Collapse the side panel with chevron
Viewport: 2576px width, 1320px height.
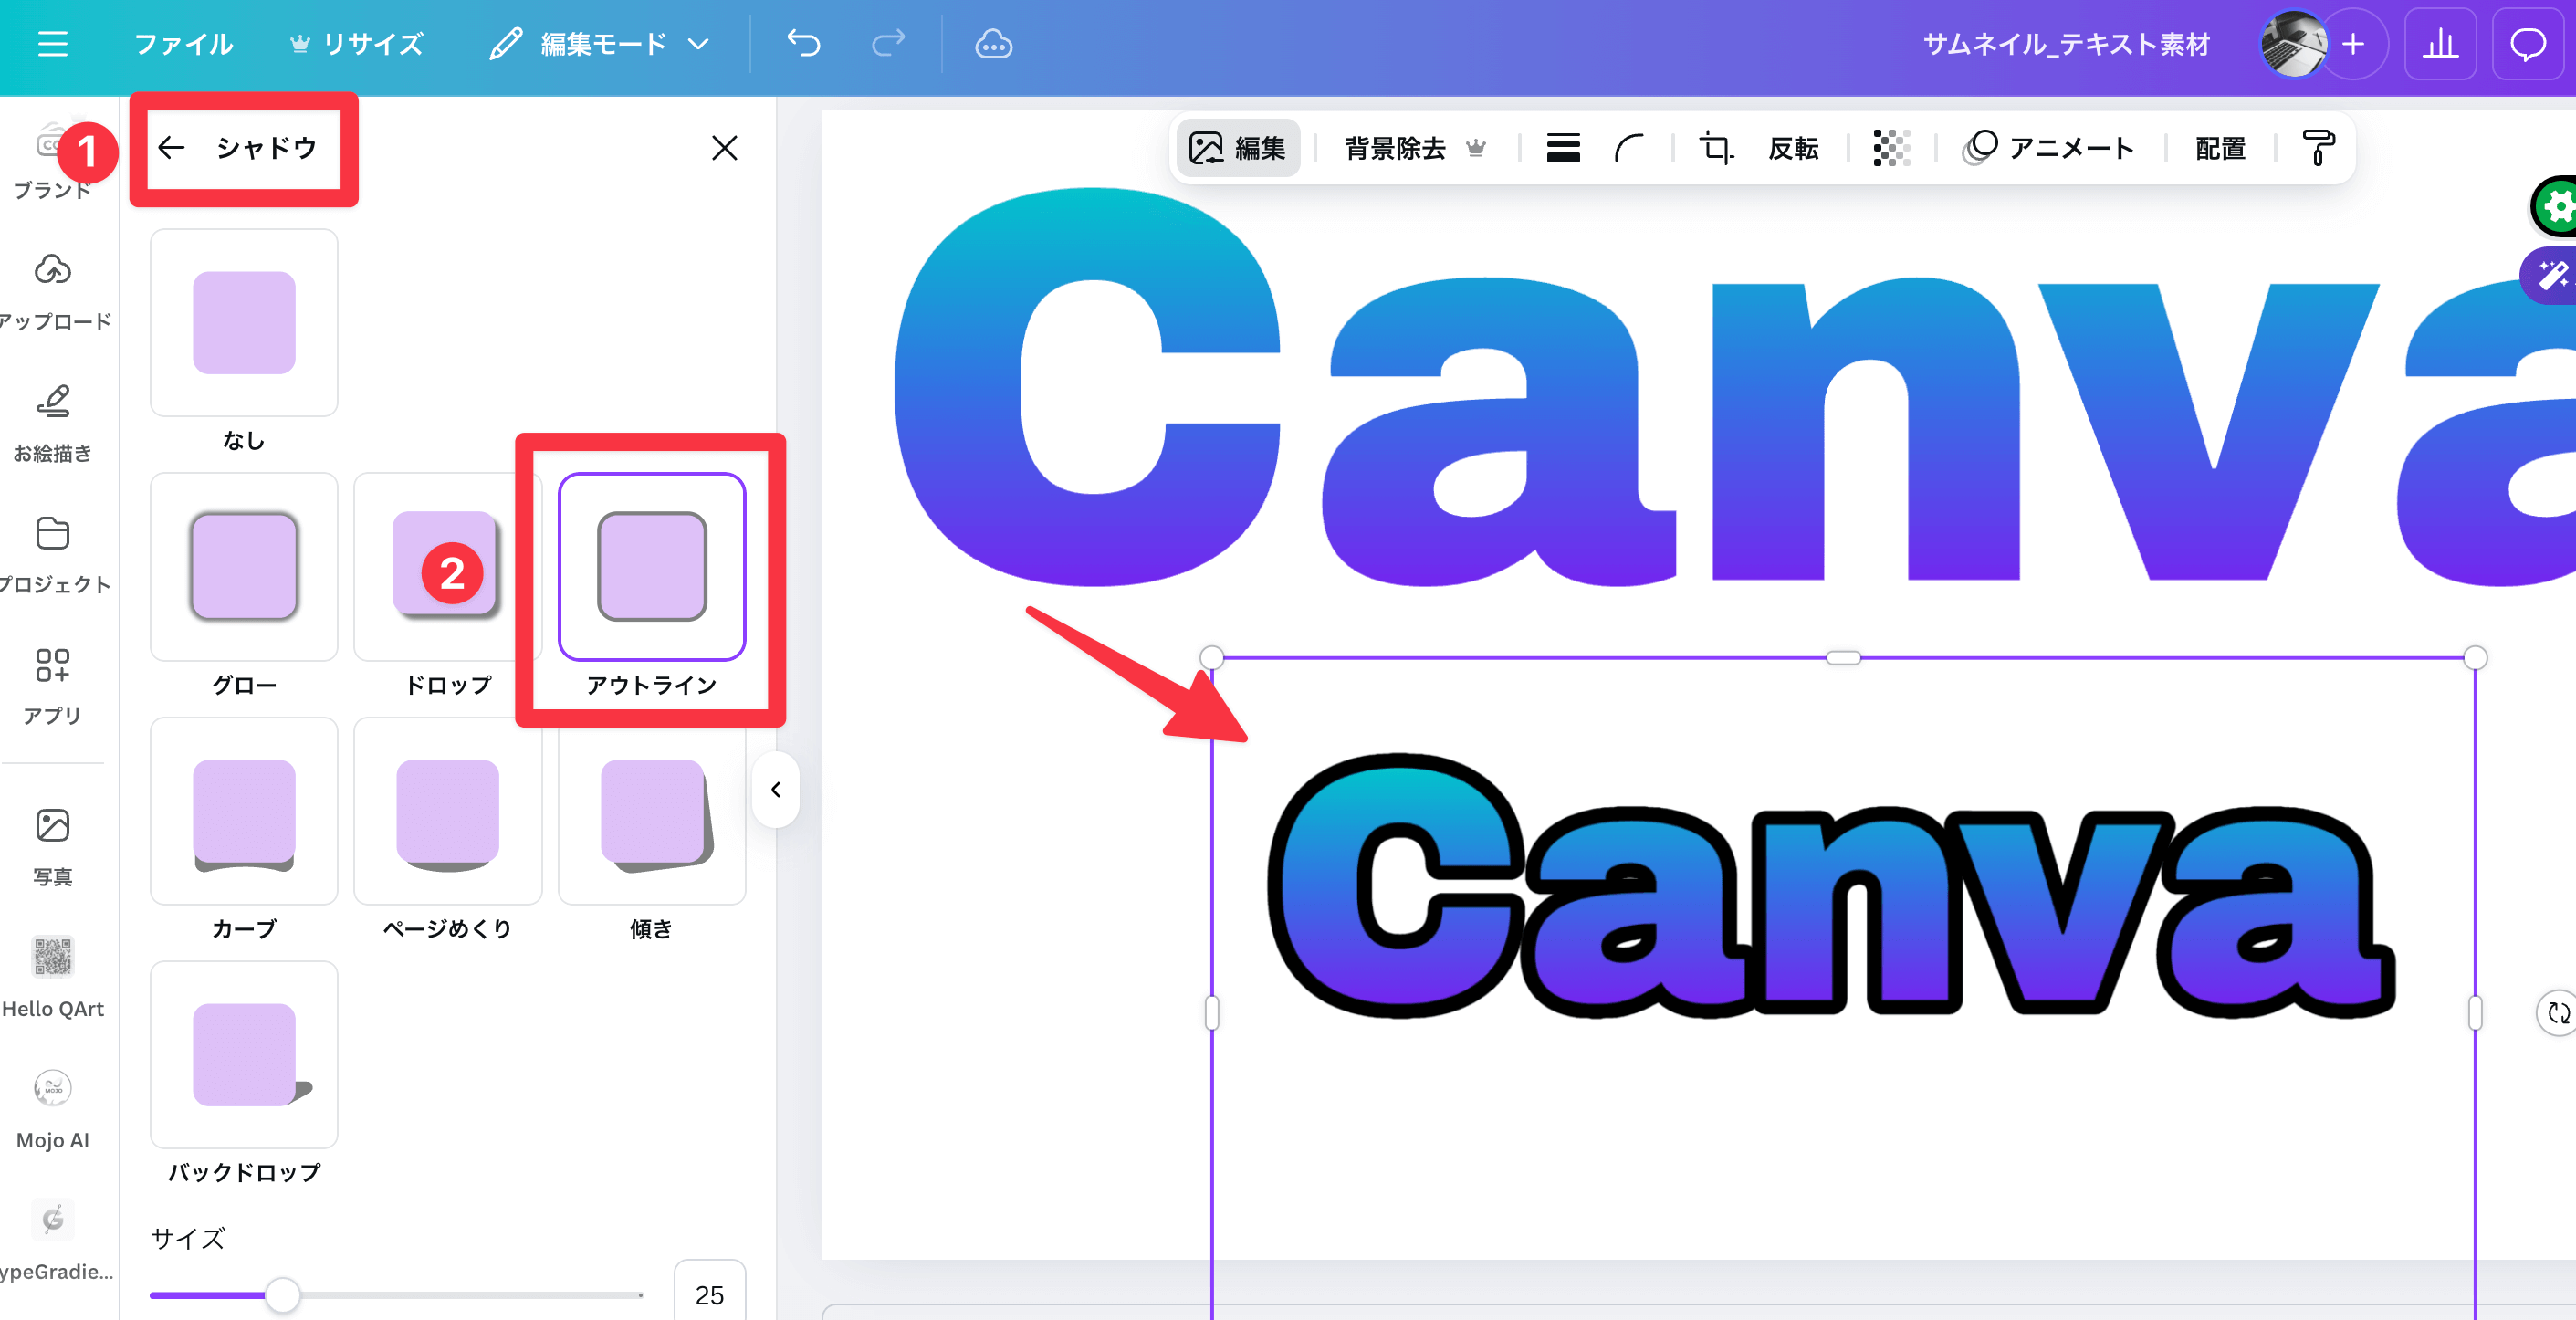coord(776,790)
